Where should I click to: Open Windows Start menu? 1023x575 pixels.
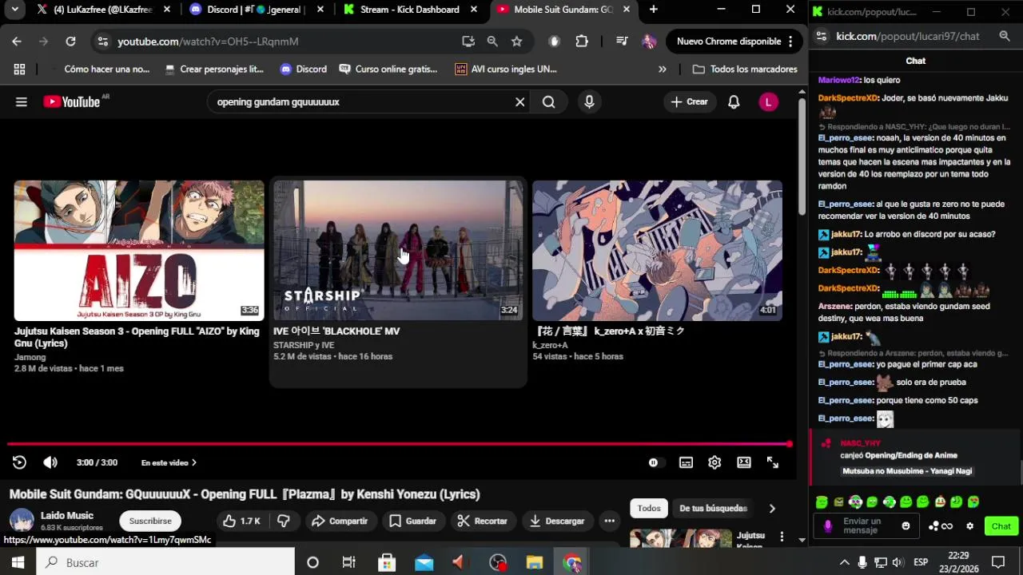pos(18,563)
